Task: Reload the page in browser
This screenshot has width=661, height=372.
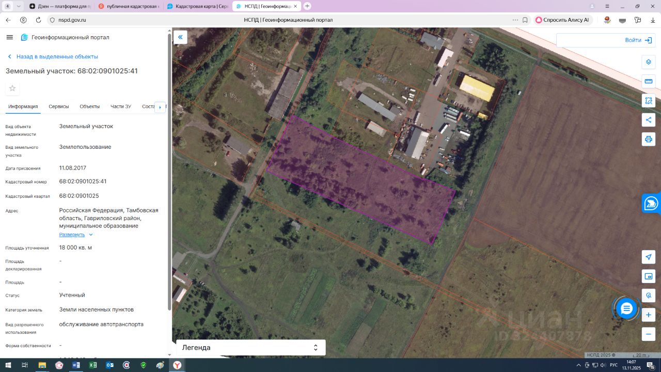Action: pos(38,20)
